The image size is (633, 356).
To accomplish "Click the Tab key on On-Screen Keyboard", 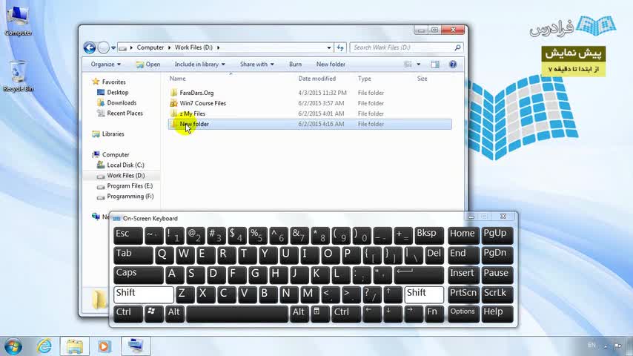I will (x=133, y=255).
